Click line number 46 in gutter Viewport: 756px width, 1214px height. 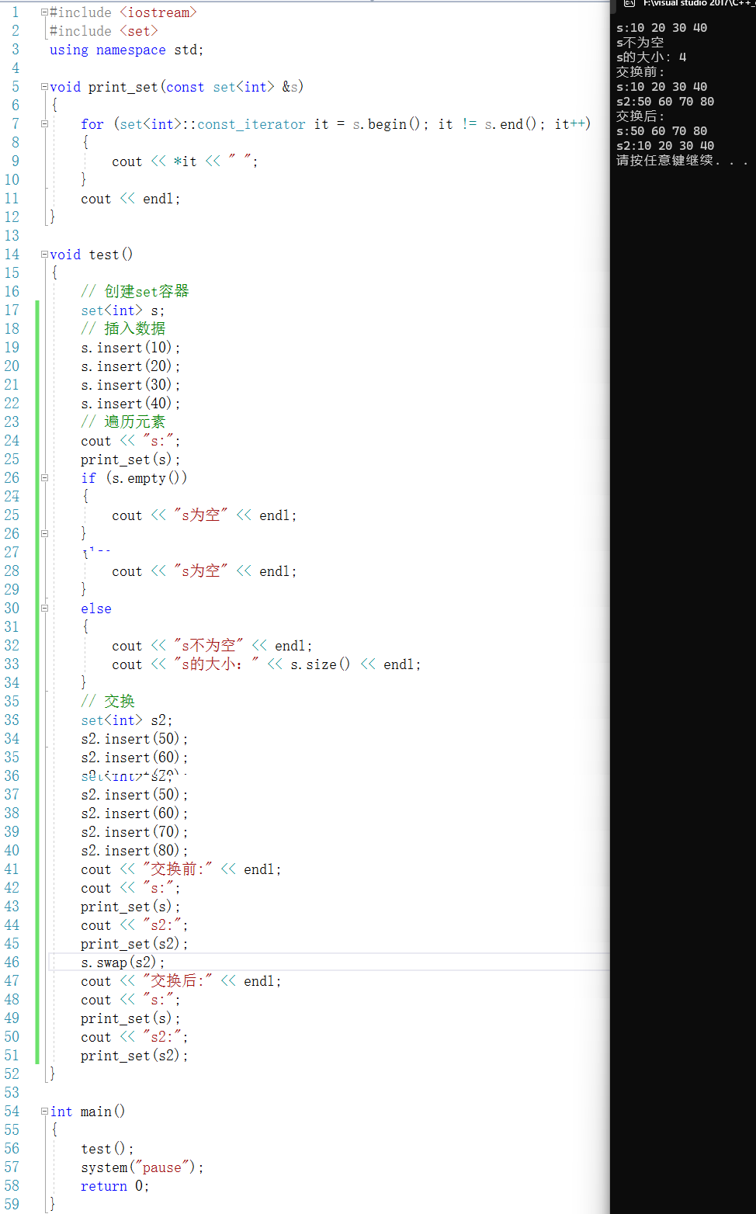point(12,963)
